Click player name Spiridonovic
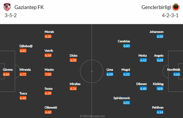 122,98
